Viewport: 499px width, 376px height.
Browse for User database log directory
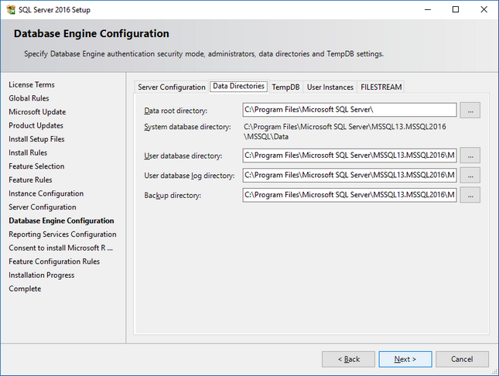[470, 175]
